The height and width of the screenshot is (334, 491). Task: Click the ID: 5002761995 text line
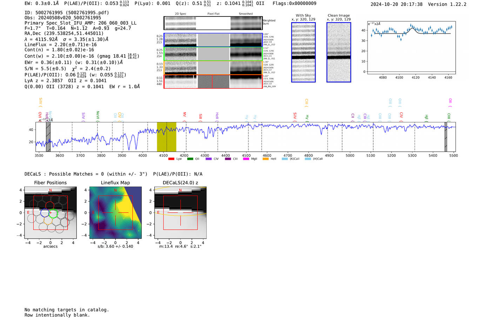[67, 13]
